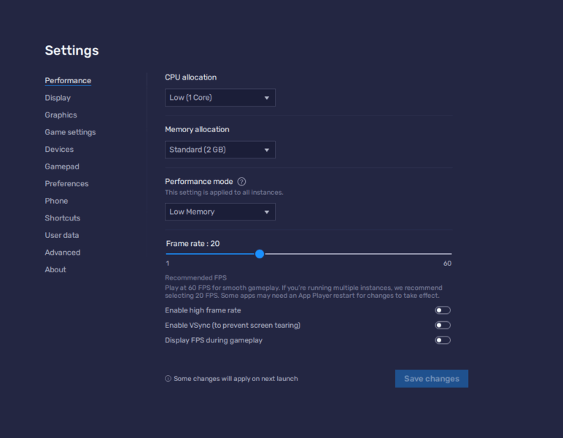Switch to the Display settings tab
Screen dimensions: 563x438
point(58,98)
